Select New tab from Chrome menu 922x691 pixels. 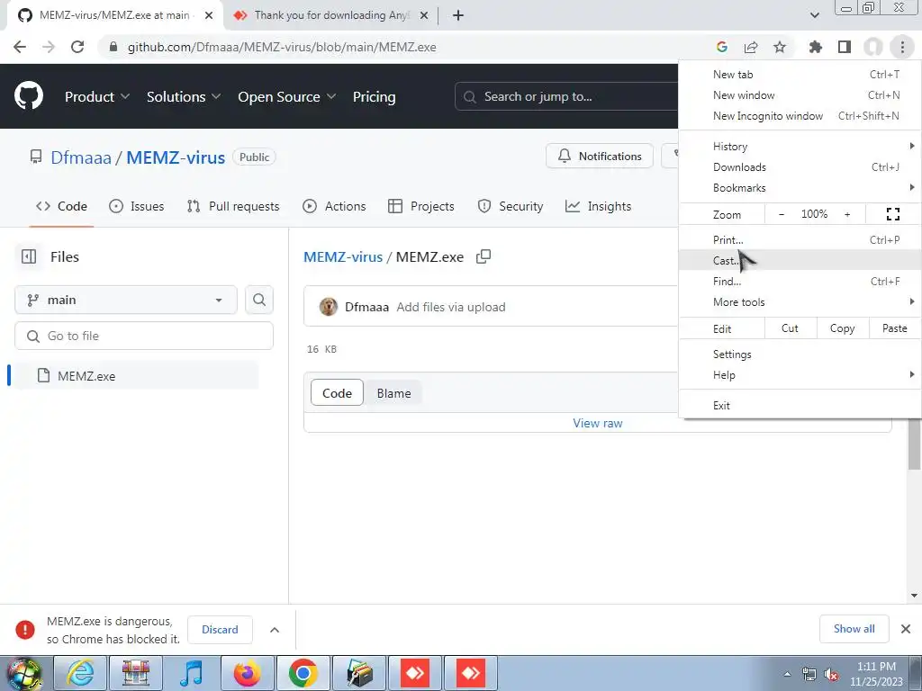[x=800, y=75]
